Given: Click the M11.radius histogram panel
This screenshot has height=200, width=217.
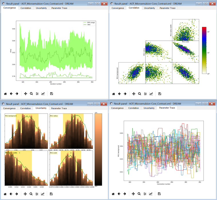Looking at the screenshot, I should click(71, 130).
